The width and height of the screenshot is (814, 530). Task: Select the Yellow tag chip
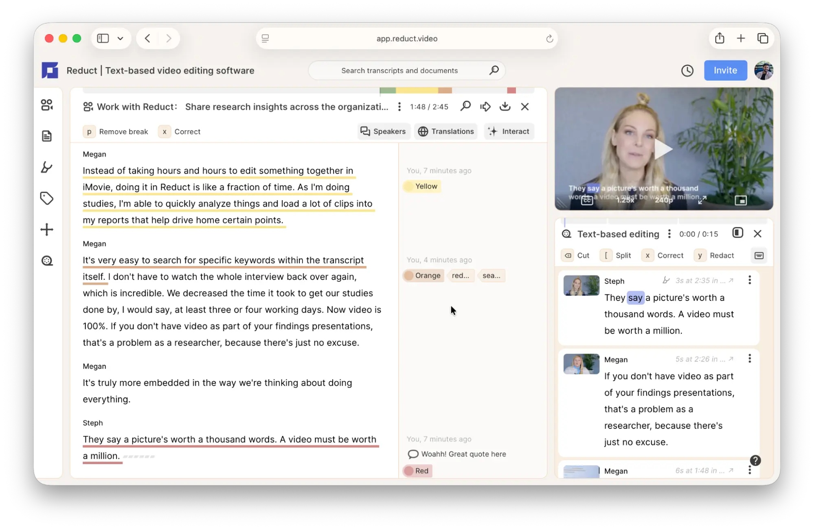(421, 186)
